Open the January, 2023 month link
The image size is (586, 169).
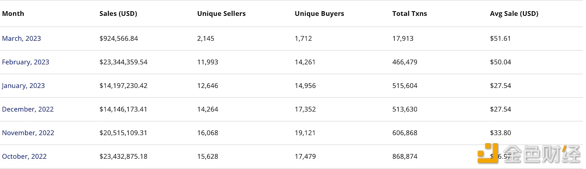(x=23, y=86)
